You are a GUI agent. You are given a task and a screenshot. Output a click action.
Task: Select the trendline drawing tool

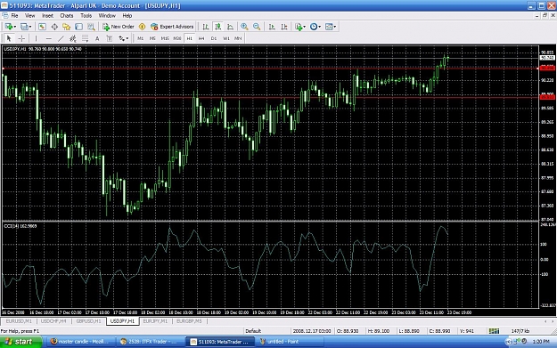tap(61, 38)
